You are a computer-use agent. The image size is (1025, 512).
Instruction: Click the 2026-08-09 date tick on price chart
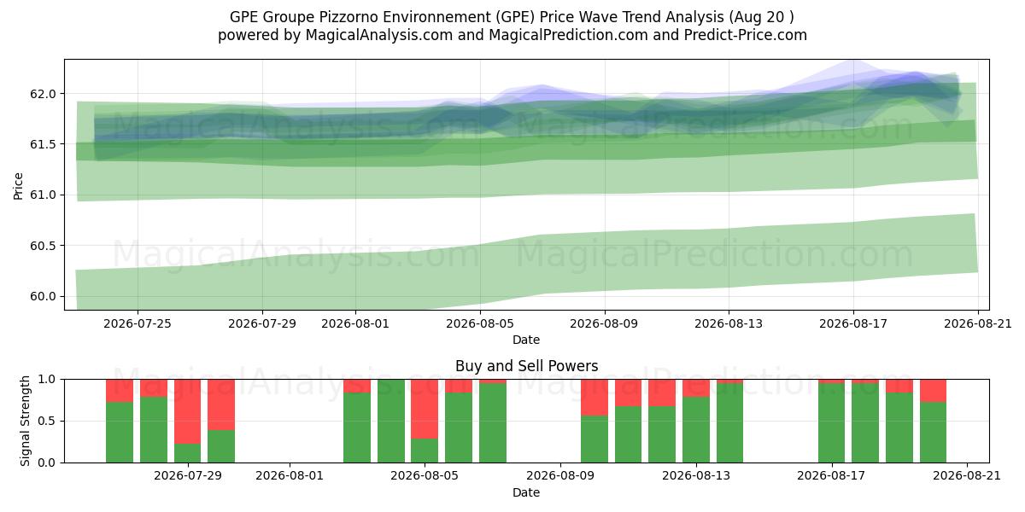[605, 323]
